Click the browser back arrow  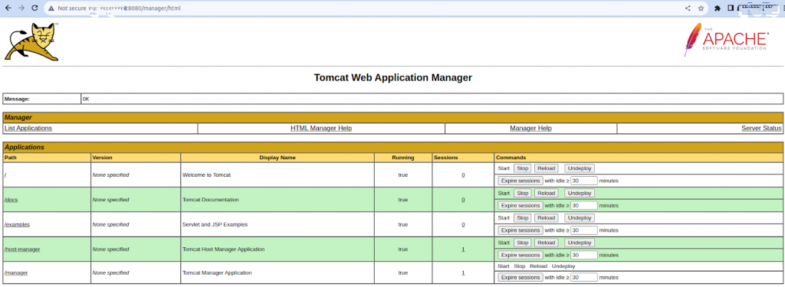(x=8, y=8)
